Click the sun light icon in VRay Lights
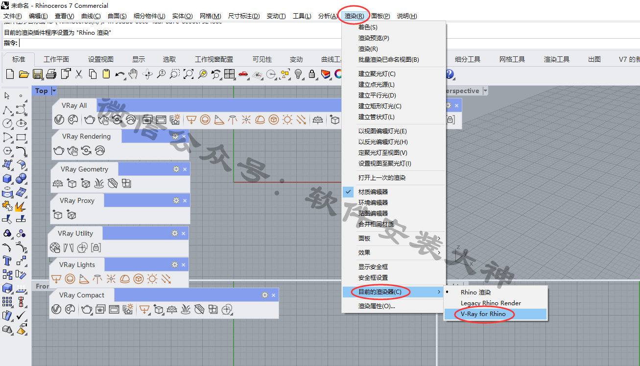 coord(152,279)
